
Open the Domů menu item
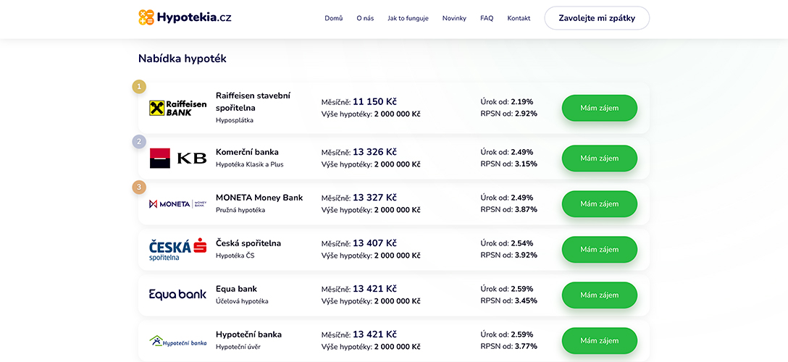[x=334, y=18]
